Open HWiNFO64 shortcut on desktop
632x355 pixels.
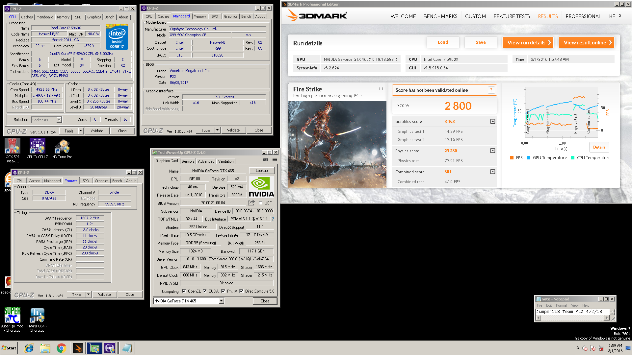coord(37,319)
